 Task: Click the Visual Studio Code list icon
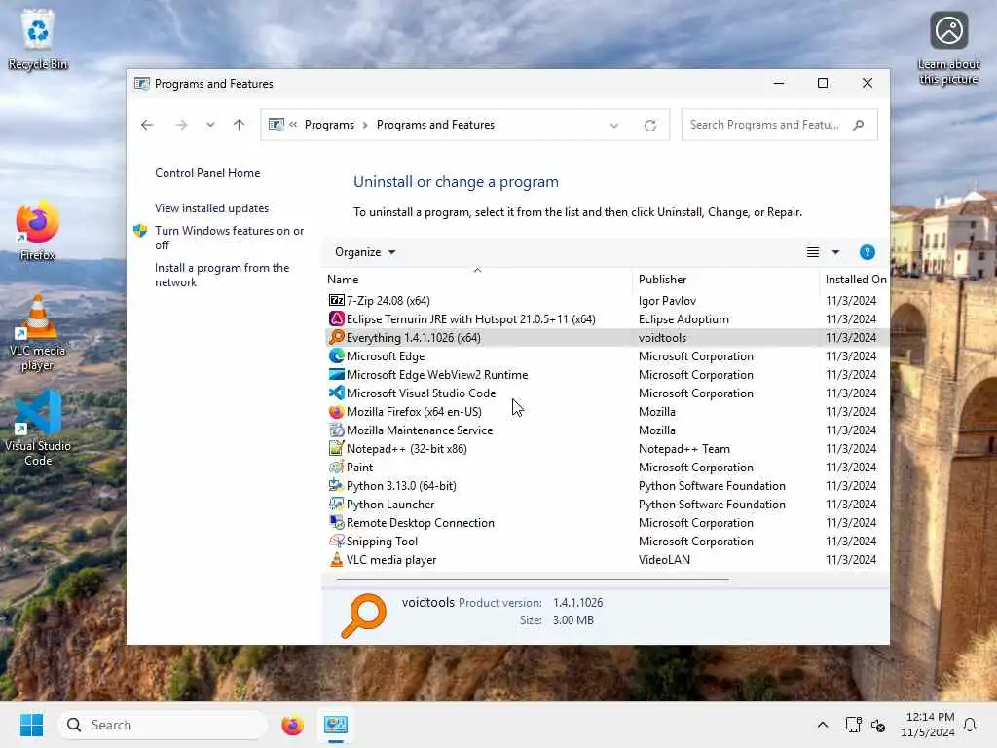[336, 393]
